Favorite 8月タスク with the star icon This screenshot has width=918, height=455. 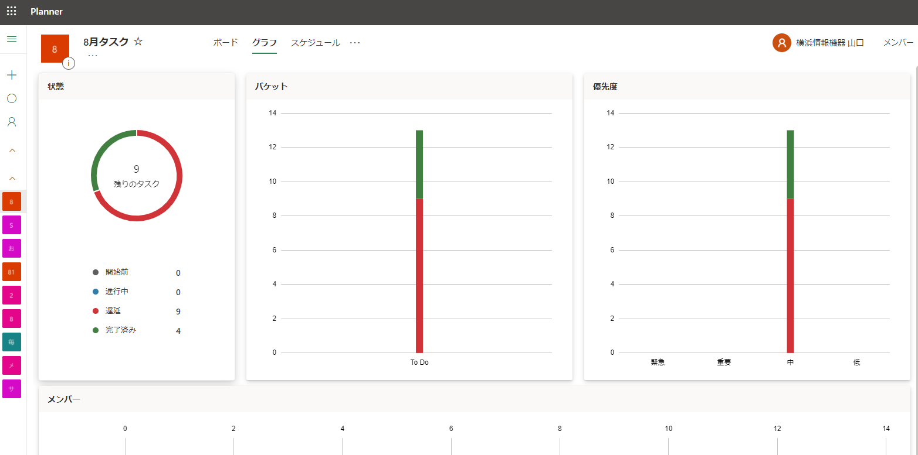[138, 42]
